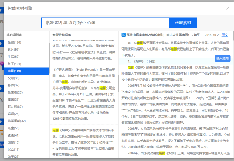
Task: Select keyword 凶手(23)
Action: pyautogui.click(x=26, y=156)
